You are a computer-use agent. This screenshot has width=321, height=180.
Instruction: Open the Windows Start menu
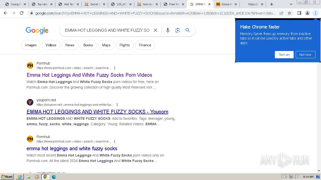point(7,177)
